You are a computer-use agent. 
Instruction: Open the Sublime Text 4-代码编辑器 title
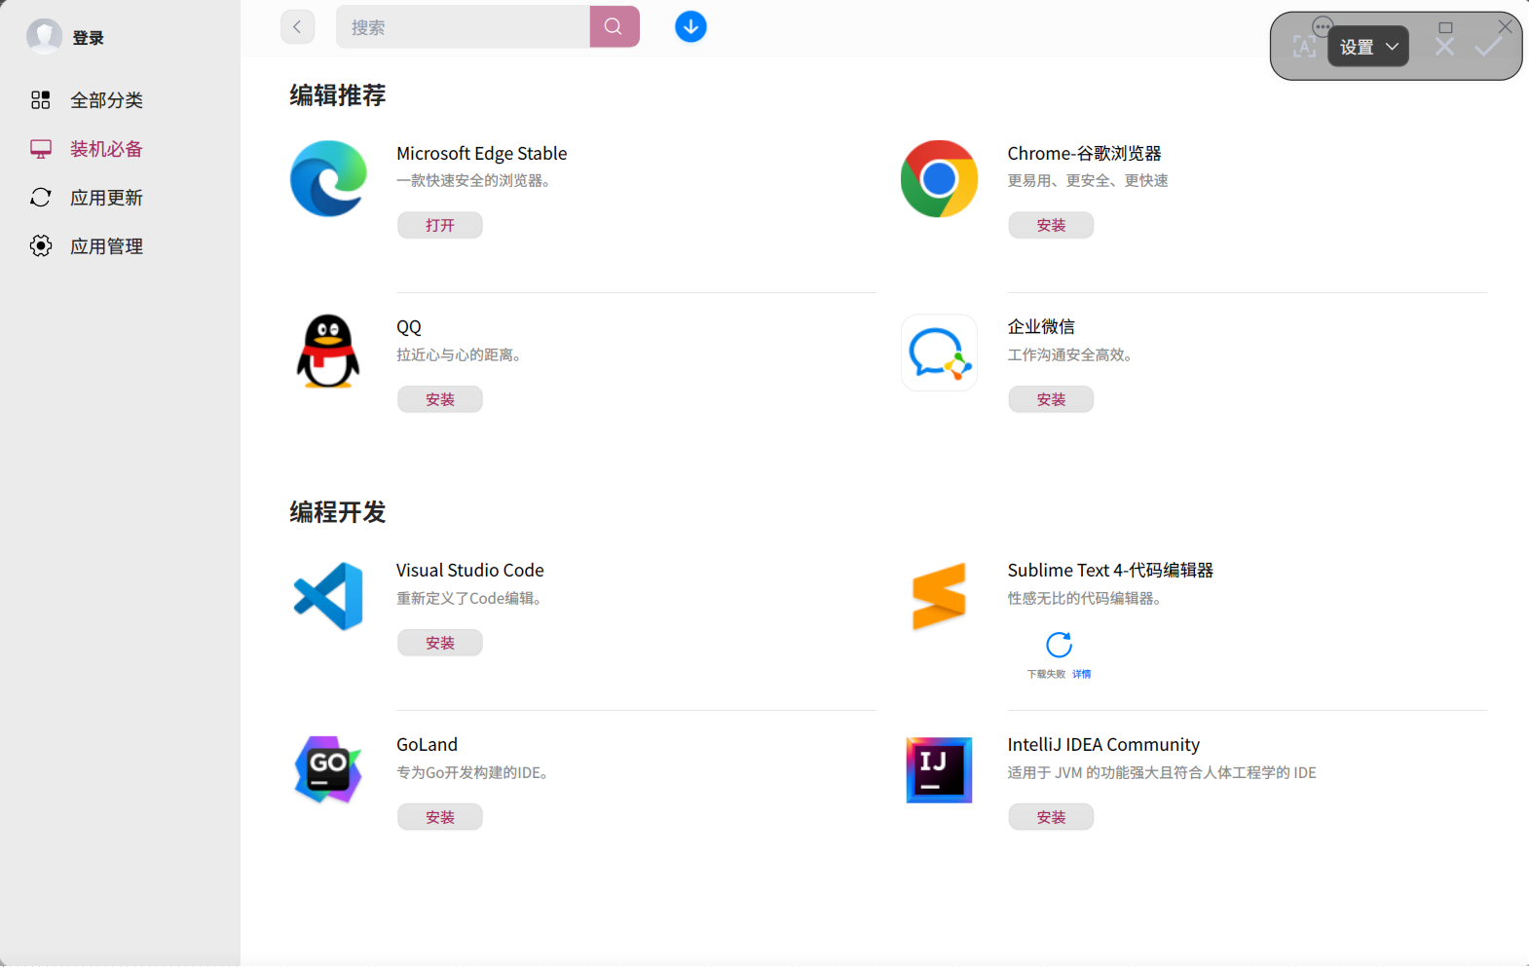(1110, 571)
